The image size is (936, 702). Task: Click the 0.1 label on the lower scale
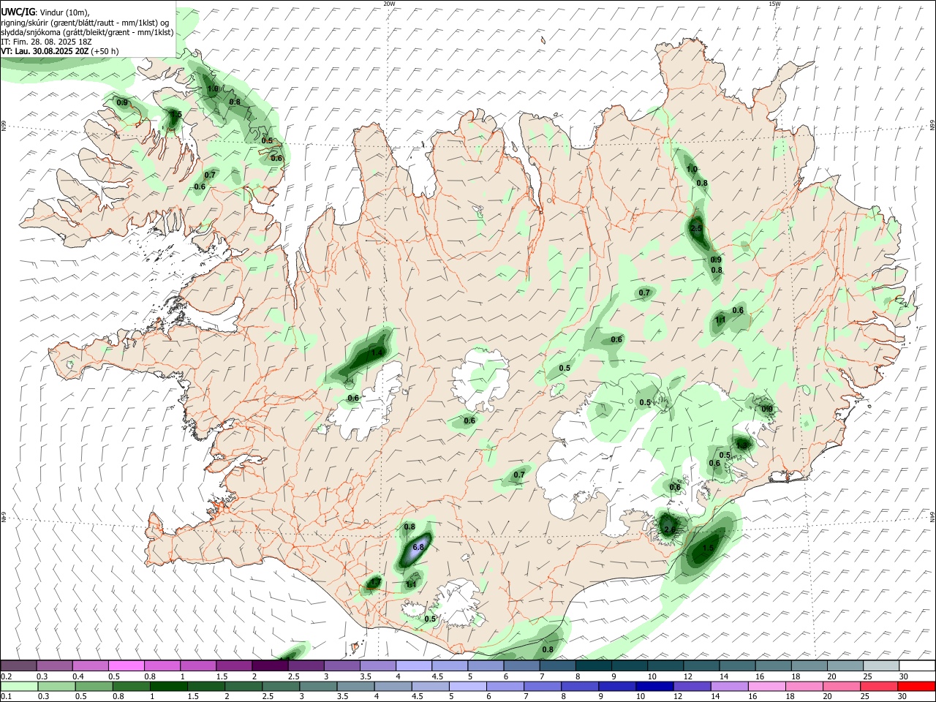pyautogui.click(x=7, y=696)
